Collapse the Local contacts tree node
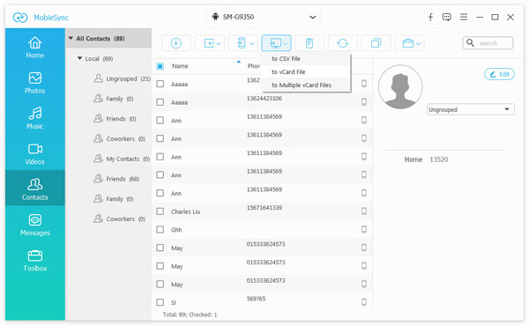529x326 pixels. (x=80, y=58)
